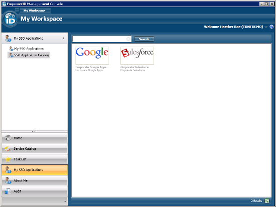The image size is (276, 207).
Task: Clear the search field with the X icon
Action: [128, 39]
